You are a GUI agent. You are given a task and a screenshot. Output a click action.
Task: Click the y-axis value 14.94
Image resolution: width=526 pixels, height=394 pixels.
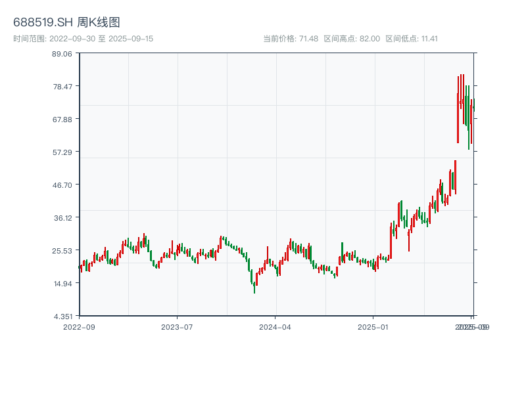coord(63,284)
